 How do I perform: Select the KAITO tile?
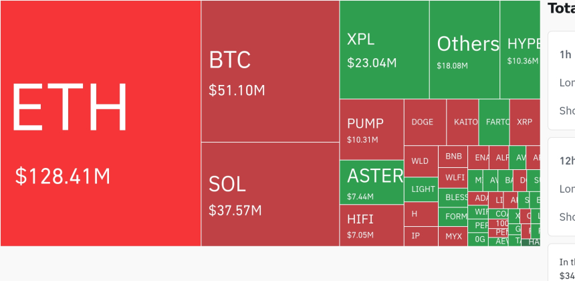[x=463, y=122]
